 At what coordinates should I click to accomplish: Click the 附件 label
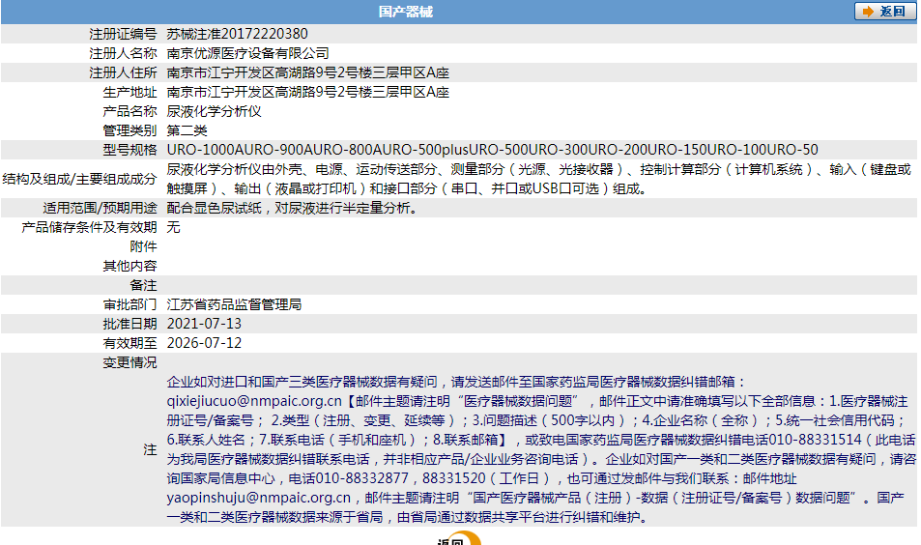click(143, 246)
